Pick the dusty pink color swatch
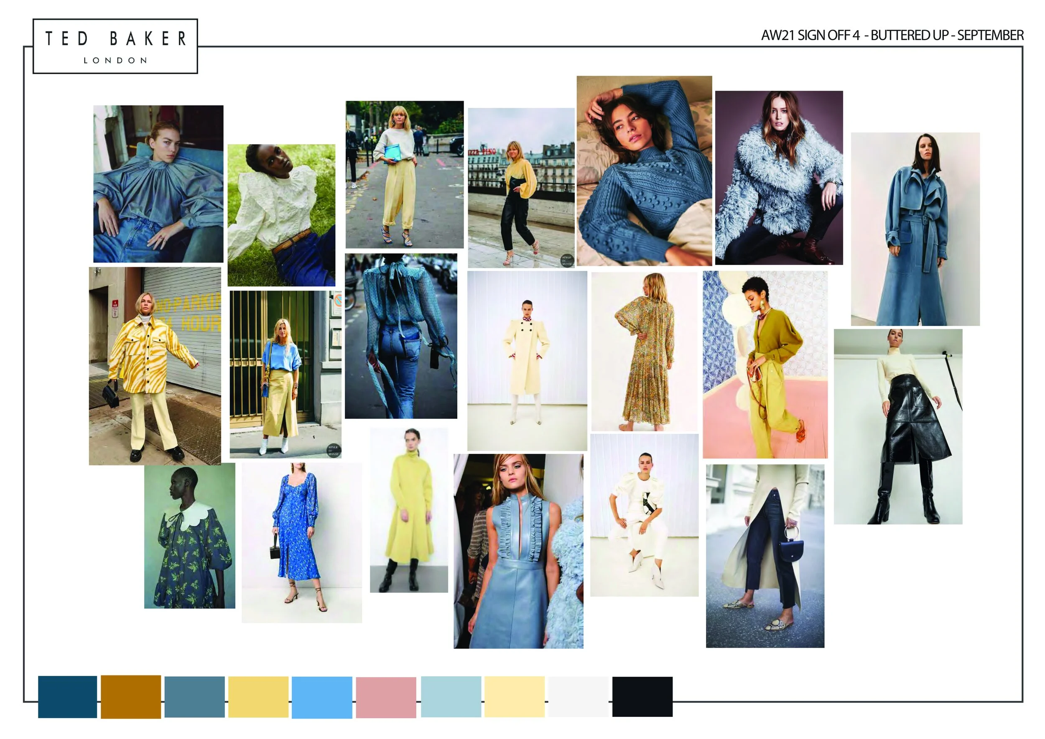 click(x=386, y=698)
